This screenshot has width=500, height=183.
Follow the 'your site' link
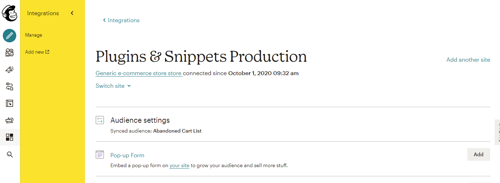point(179,165)
